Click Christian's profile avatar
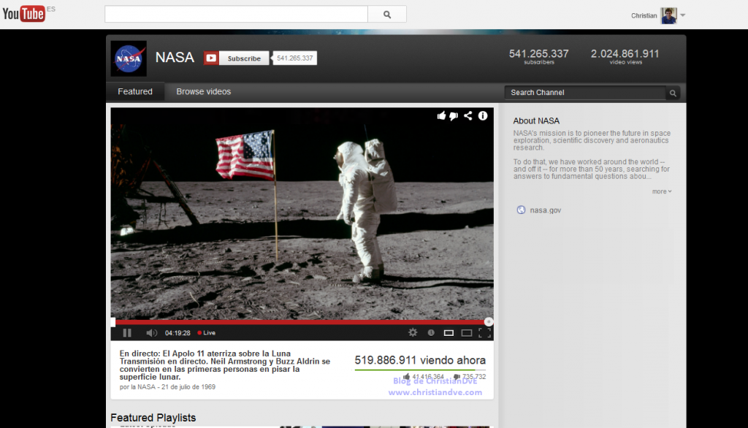The width and height of the screenshot is (748, 428). [668, 15]
